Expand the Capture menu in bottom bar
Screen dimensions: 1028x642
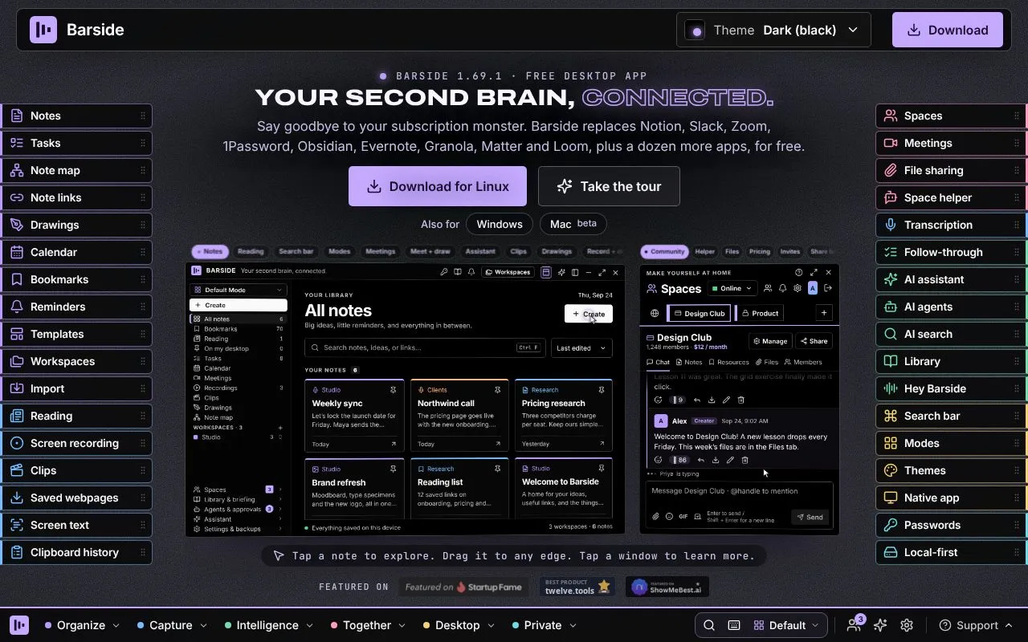click(173, 625)
